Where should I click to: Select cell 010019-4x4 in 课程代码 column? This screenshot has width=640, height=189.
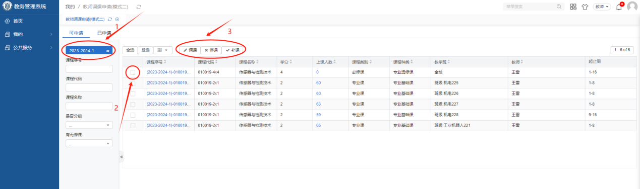pos(214,72)
